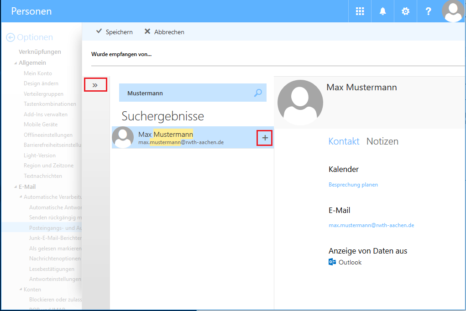Collapse the Allgemein section in the sidebar
The image size is (466, 311).
point(16,62)
